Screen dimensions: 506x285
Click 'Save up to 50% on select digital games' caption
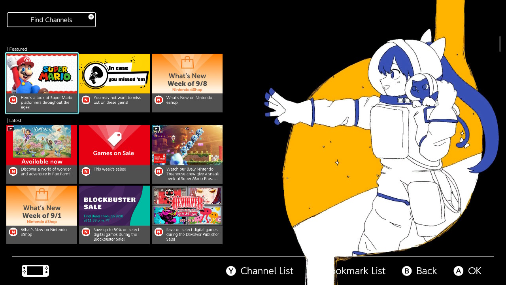pyautogui.click(x=116, y=234)
